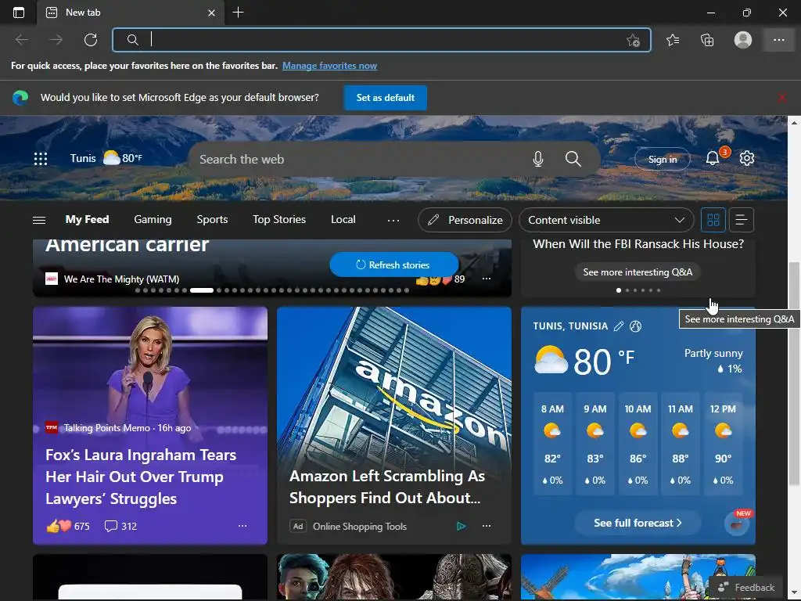
Task: Open a new tab with plus button
Action: point(238,13)
